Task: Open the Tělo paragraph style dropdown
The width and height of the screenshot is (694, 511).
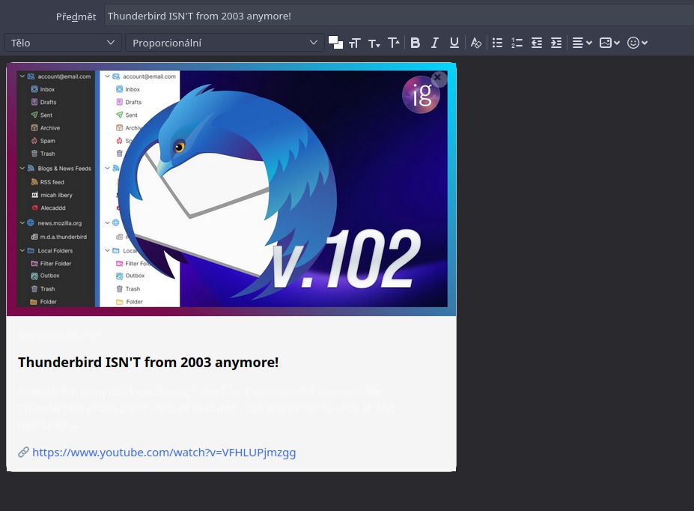Action: coord(62,43)
